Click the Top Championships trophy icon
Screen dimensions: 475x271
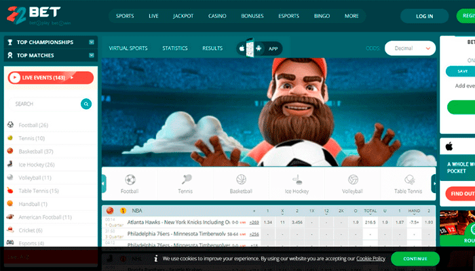click(x=10, y=42)
